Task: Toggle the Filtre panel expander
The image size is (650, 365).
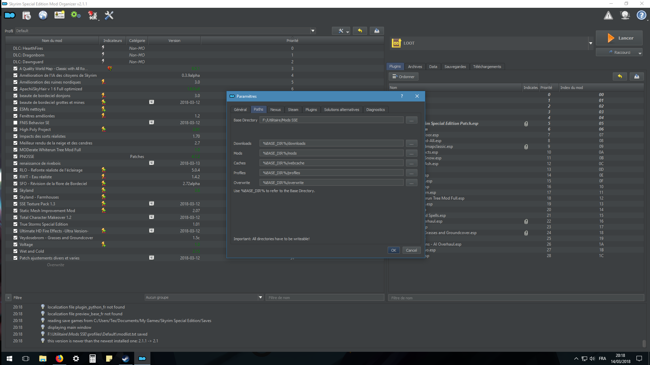Action: pos(8,298)
